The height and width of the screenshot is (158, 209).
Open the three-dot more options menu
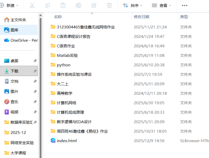tap(185, 5)
